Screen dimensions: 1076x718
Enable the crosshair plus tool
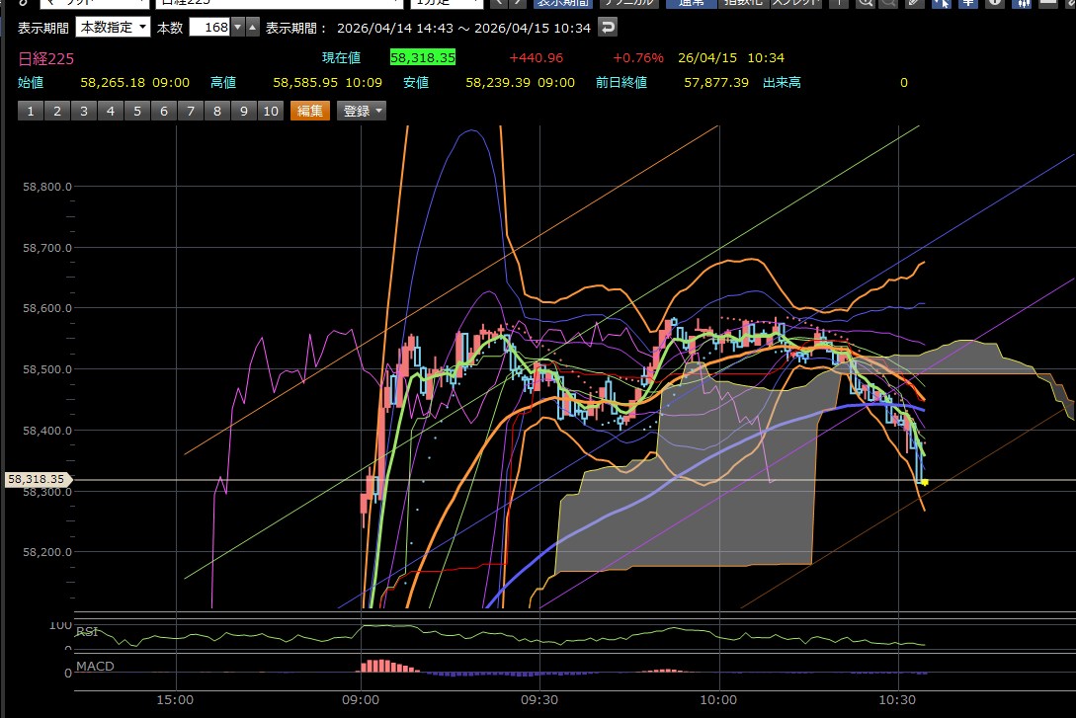point(841,3)
